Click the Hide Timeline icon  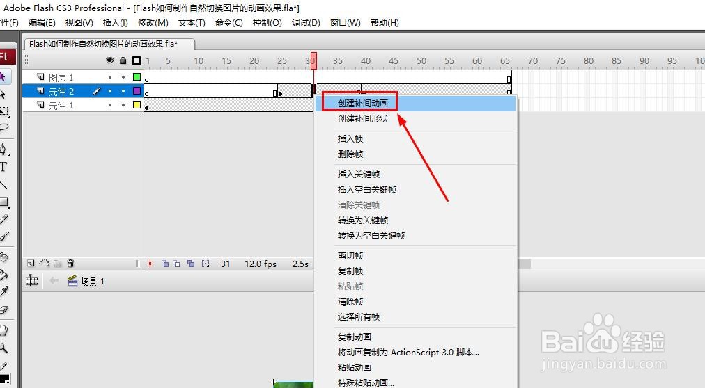(x=32, y=281)
